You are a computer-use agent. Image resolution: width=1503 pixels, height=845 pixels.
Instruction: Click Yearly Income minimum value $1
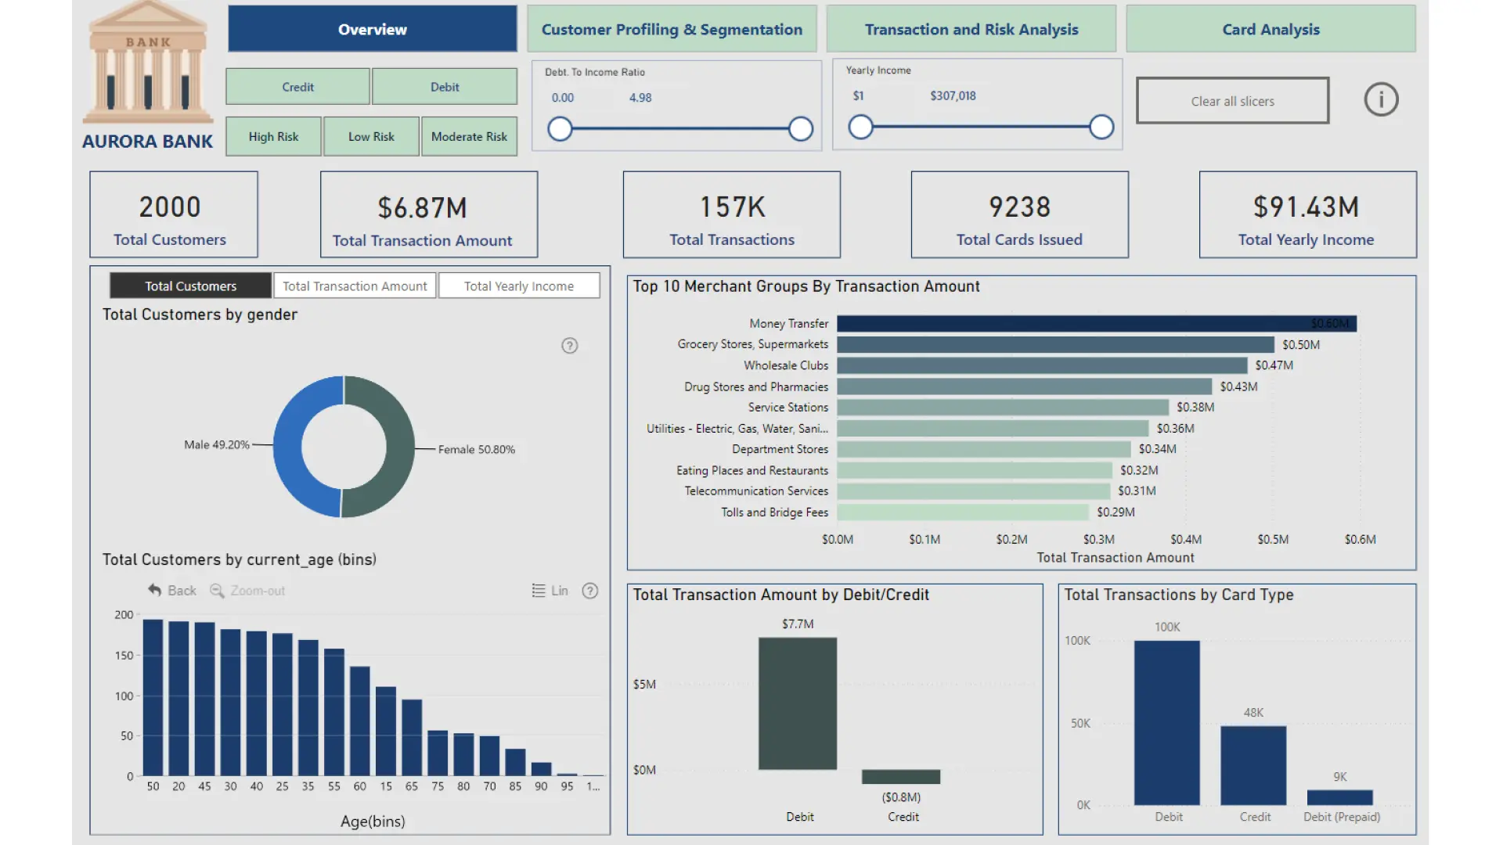(858, 95)
